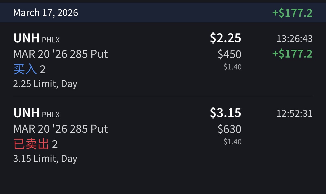Screen dimensions: 326x194
Task: Select PHLX exchange label in the sold trade
Action: [51, 115]
